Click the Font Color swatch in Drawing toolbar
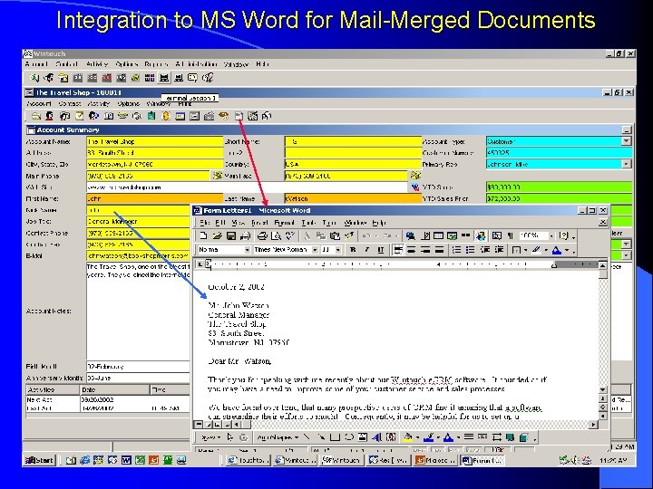 click(x=448, y=437)
